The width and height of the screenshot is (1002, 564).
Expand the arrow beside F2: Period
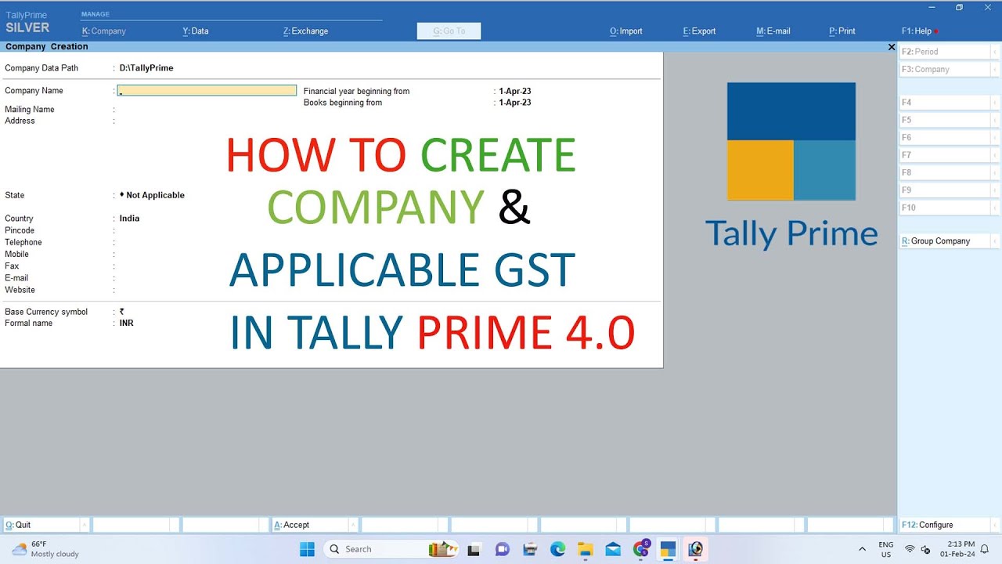pos(995,52)
